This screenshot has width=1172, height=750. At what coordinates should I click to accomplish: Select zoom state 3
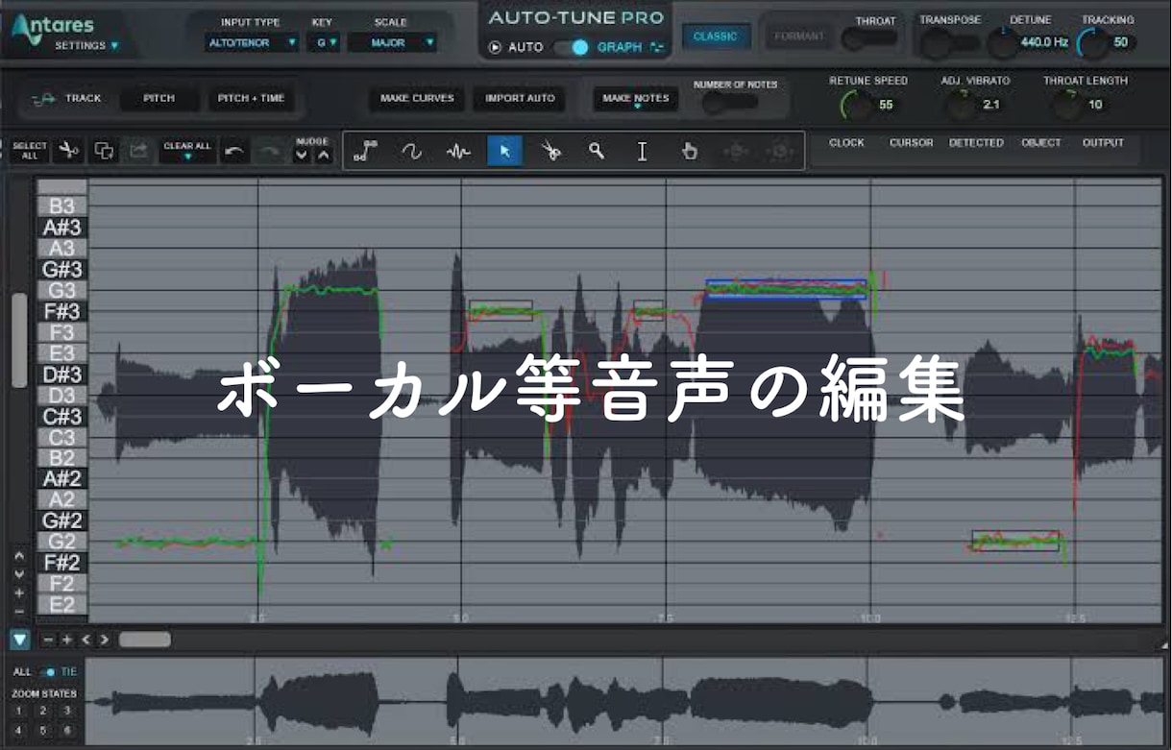click(x=66, y=711)
